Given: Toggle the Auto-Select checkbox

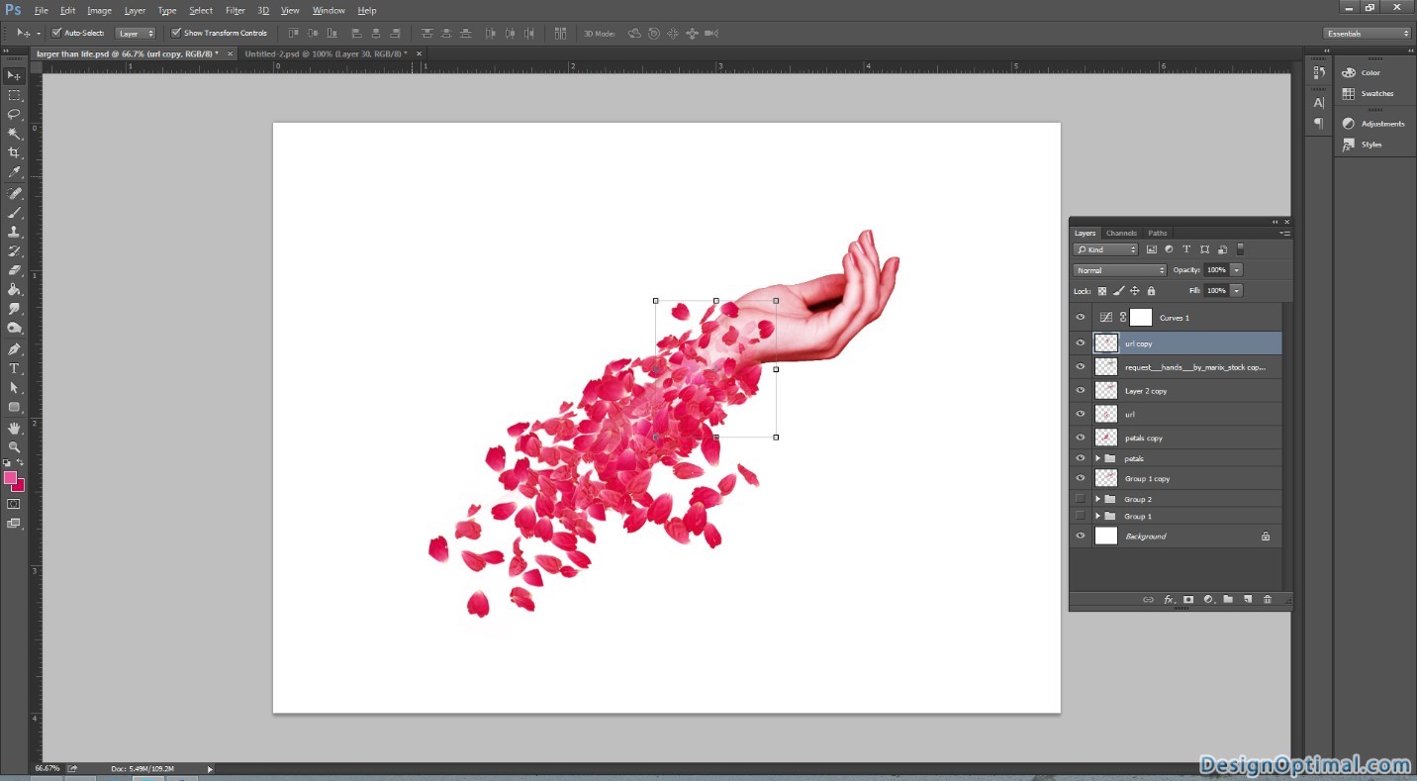Looking at the screenshot, I should click(56, 33).
